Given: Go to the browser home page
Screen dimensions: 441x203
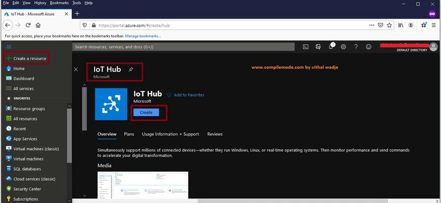Looking at the screenshot, I should pyautogui.click(x=38, y=25).
